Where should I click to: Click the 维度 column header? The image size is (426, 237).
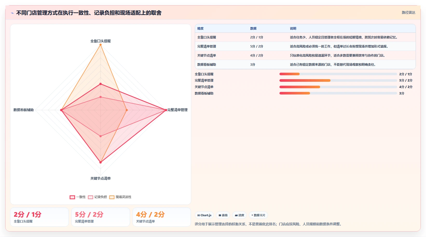click(200, 29)
